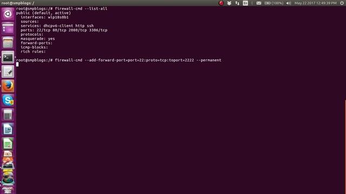Open LibreOffice Calc launcher

tap(8, 144)
